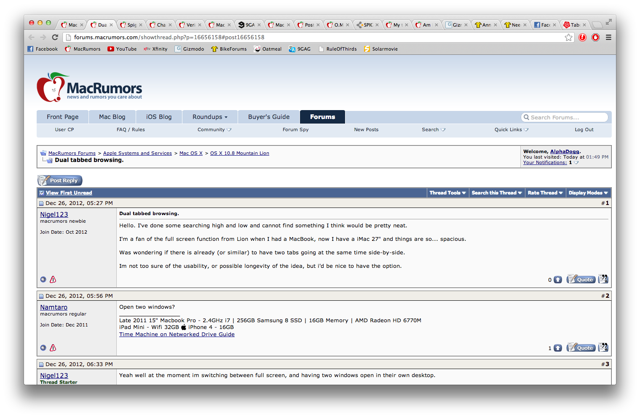This screenshot has height=418, width=640.
Task: Click the browser forward arrow
Action: (43, 37)
